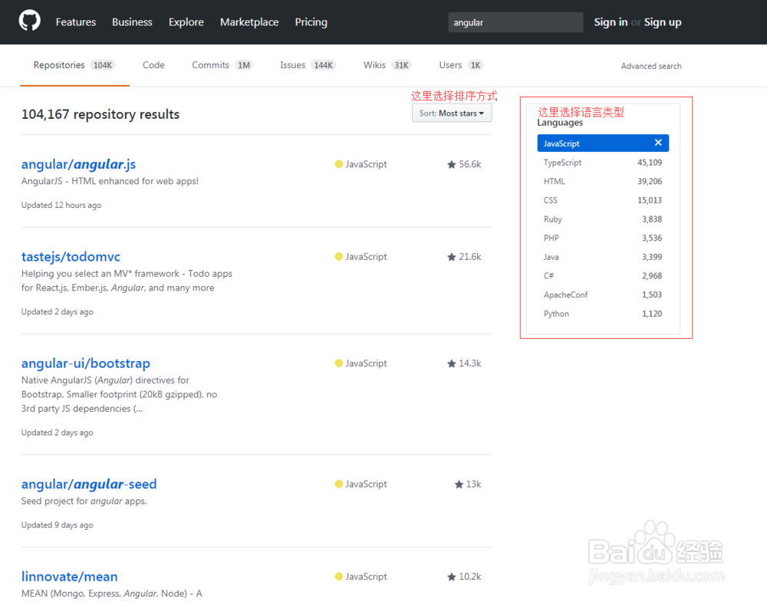Screen dimensions: 767x602
Task: Click the GitHub Octocat logo
Action: [x=29, y=21]
